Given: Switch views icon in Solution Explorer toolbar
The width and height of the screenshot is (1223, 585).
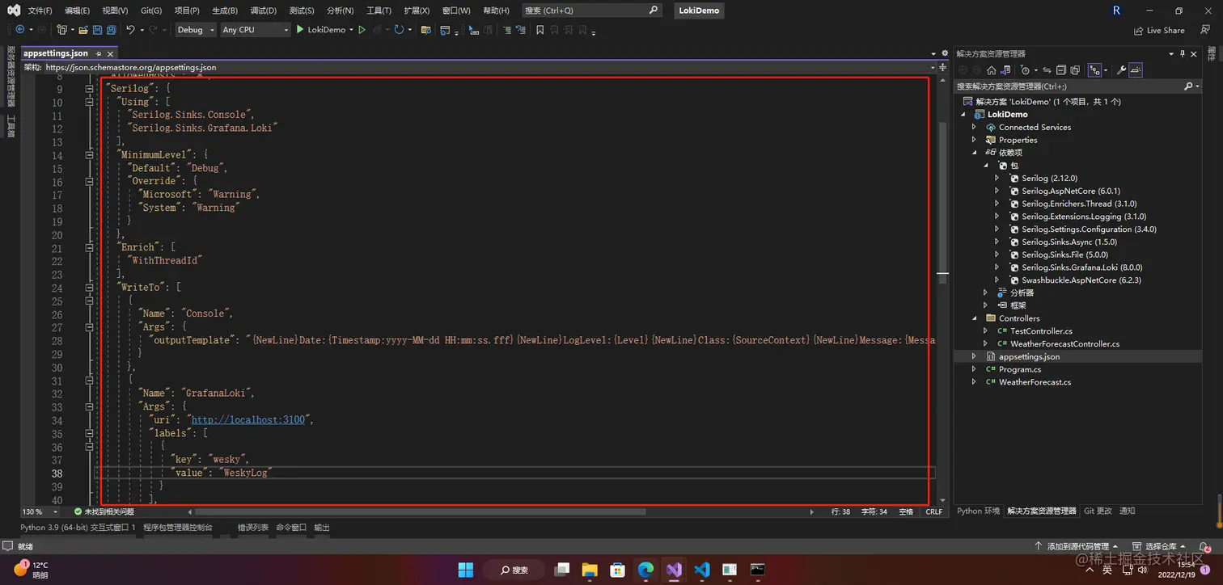Looking at the screenshot, I should (x=1005, y=70).
